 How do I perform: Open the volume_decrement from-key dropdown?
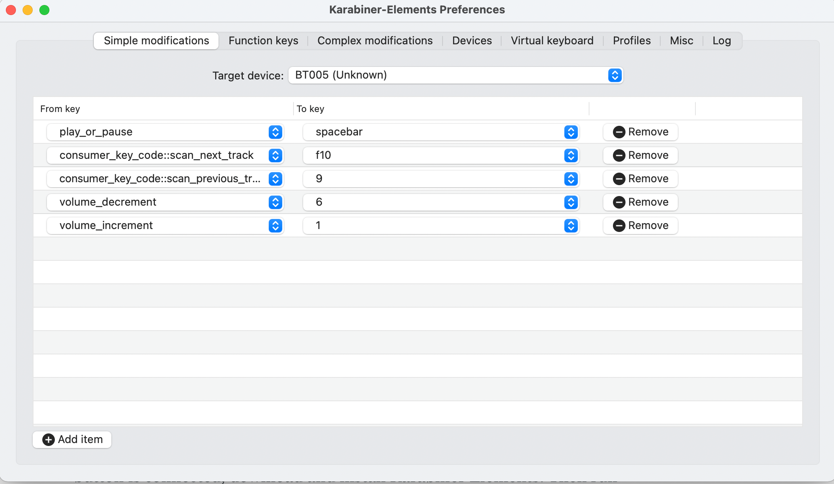(x=165, y=202)
